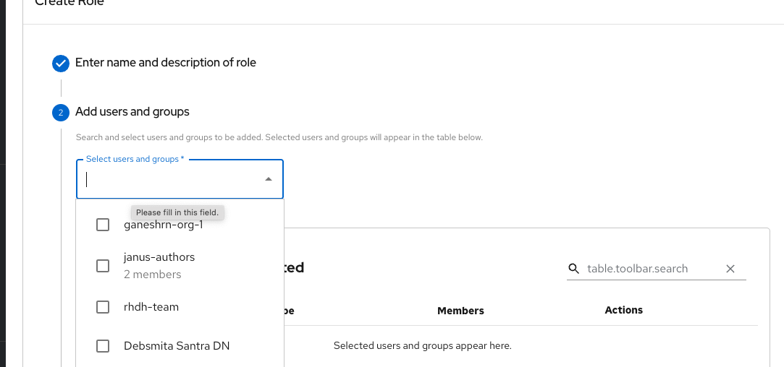Click the magnifier icon in table search
Image resolution: width=784 pixels, height=367 pixels.
pos(574,269)
